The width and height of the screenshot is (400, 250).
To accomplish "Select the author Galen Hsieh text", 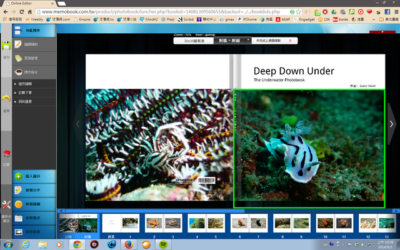I will tap(362, 86).
